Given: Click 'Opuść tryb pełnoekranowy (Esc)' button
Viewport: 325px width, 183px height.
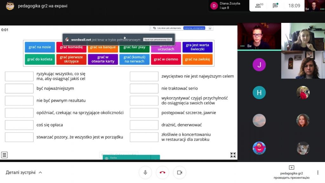Looking at the screenshot, I should (158, 40).
